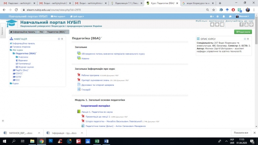Open the Робоча програма PDF link
The width and height of the screenshot is (258, 145).
(90, 75)
